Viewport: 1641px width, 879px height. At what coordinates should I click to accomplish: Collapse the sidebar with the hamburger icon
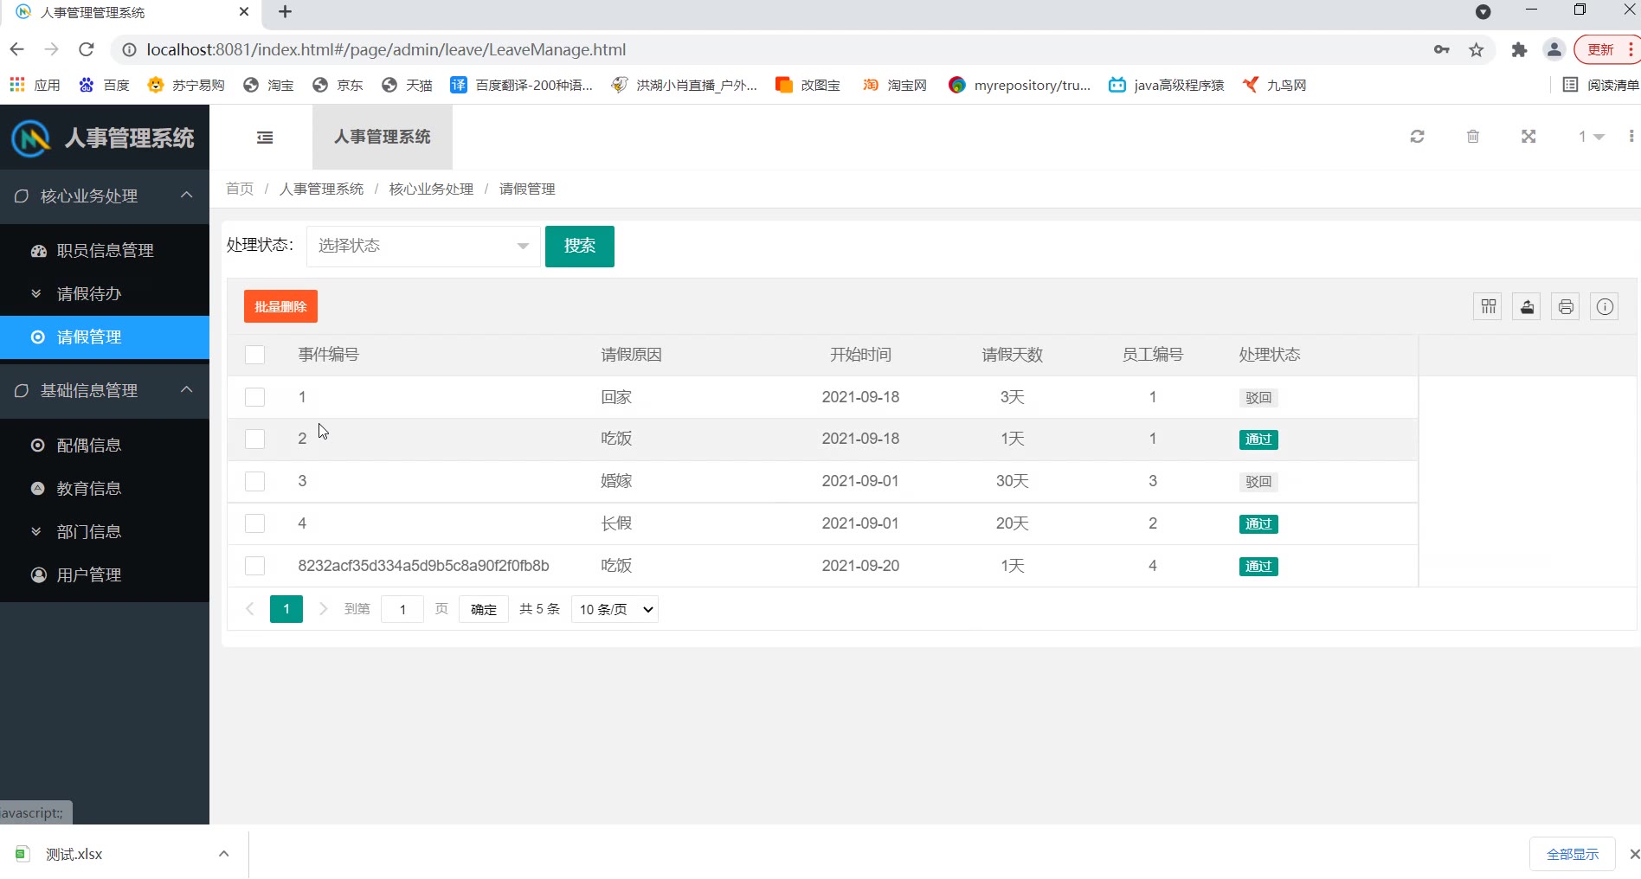pyautogui.click(x=265, y=138)
